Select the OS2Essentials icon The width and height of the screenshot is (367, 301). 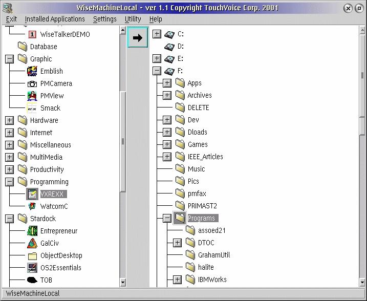click(32, 268)
